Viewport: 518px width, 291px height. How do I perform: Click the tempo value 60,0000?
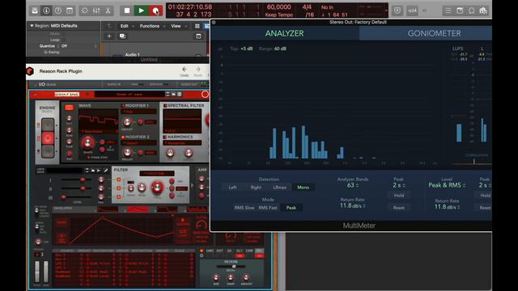278,7
